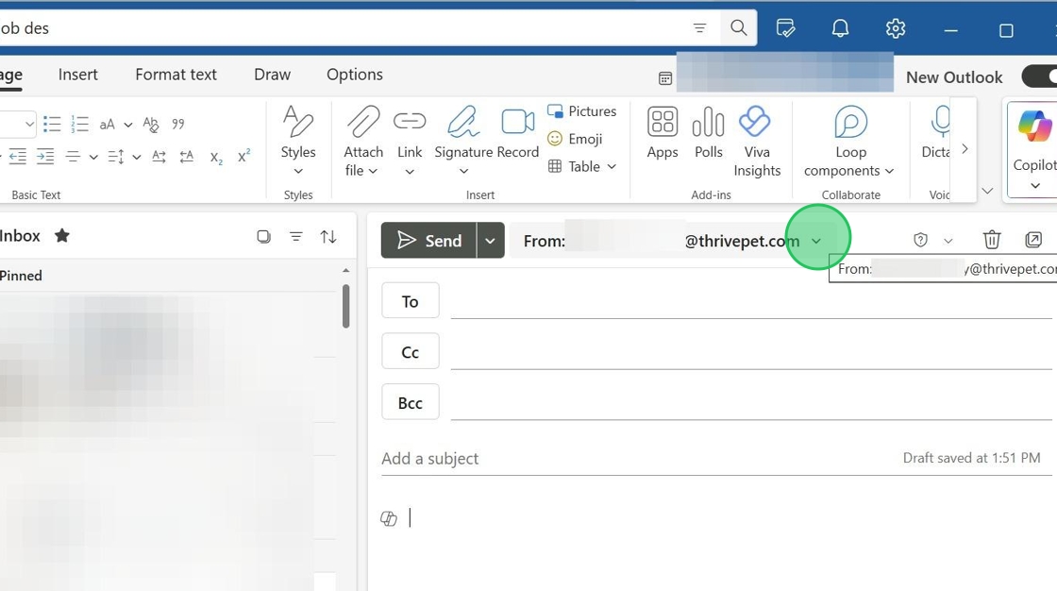Image resolution: width=1057 pixels, height=591 pixels.
Task: Click the To recipients button
Action: (x=411, y=301)
